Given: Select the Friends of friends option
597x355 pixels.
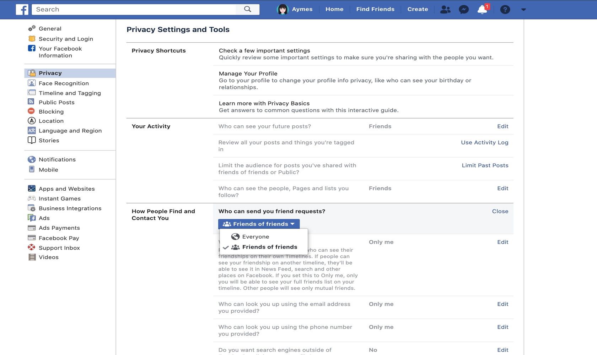Looking at the screenshot, I should pos(269,247).
